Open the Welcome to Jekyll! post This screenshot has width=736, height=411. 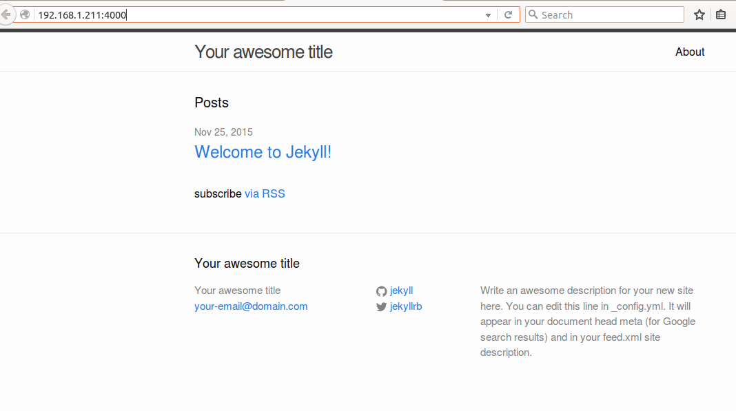click(263, 152)
